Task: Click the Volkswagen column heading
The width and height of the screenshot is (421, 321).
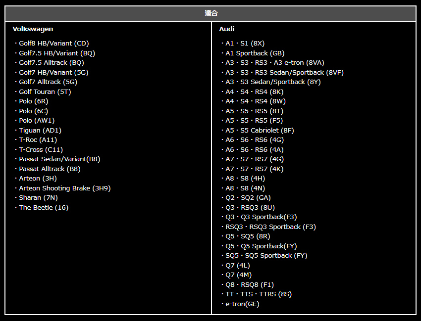Action: point(33,29)
